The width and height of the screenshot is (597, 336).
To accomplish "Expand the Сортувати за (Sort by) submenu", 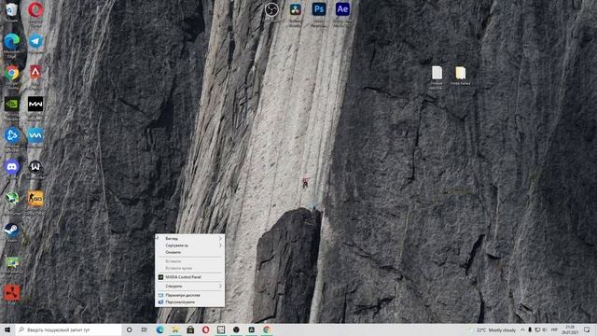I will tap(189, 245).
